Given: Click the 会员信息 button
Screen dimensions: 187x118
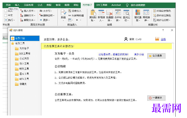Looking at the screenshot, I should tap(156, 56).
